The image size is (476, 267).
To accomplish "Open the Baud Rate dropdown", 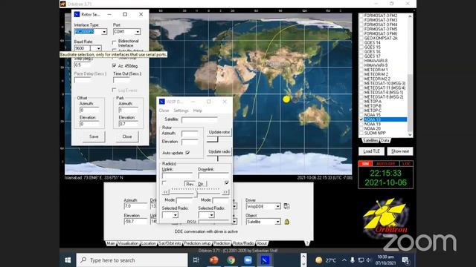I will pyautogui.click(x=98, y=48).
